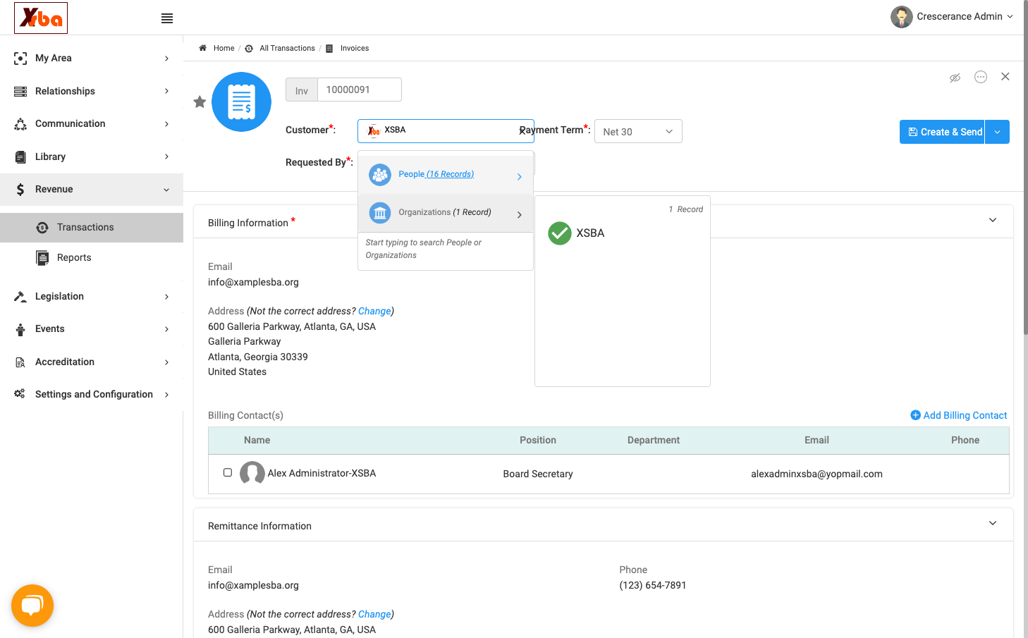
Task: Collapse the Remittance Information section
Action: coord(993,523)
